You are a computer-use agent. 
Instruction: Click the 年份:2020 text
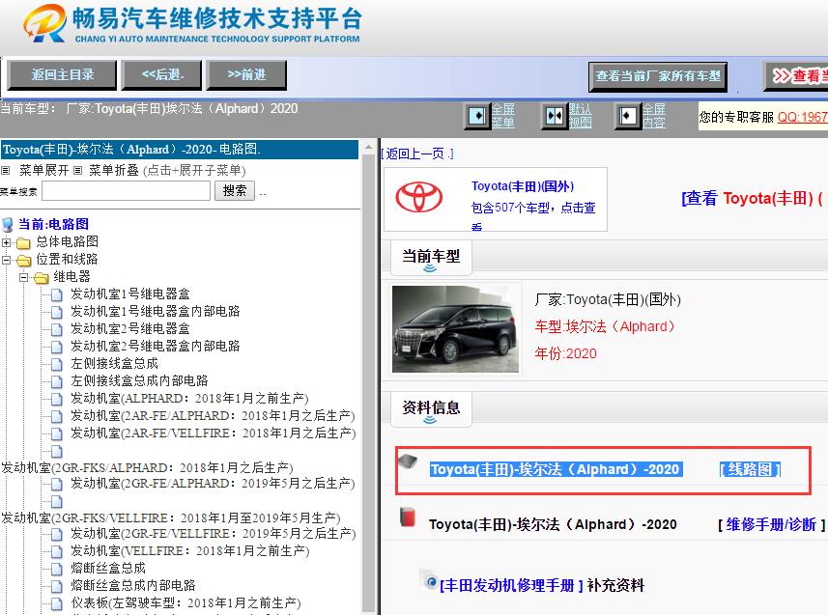click(x=565, y=353)
